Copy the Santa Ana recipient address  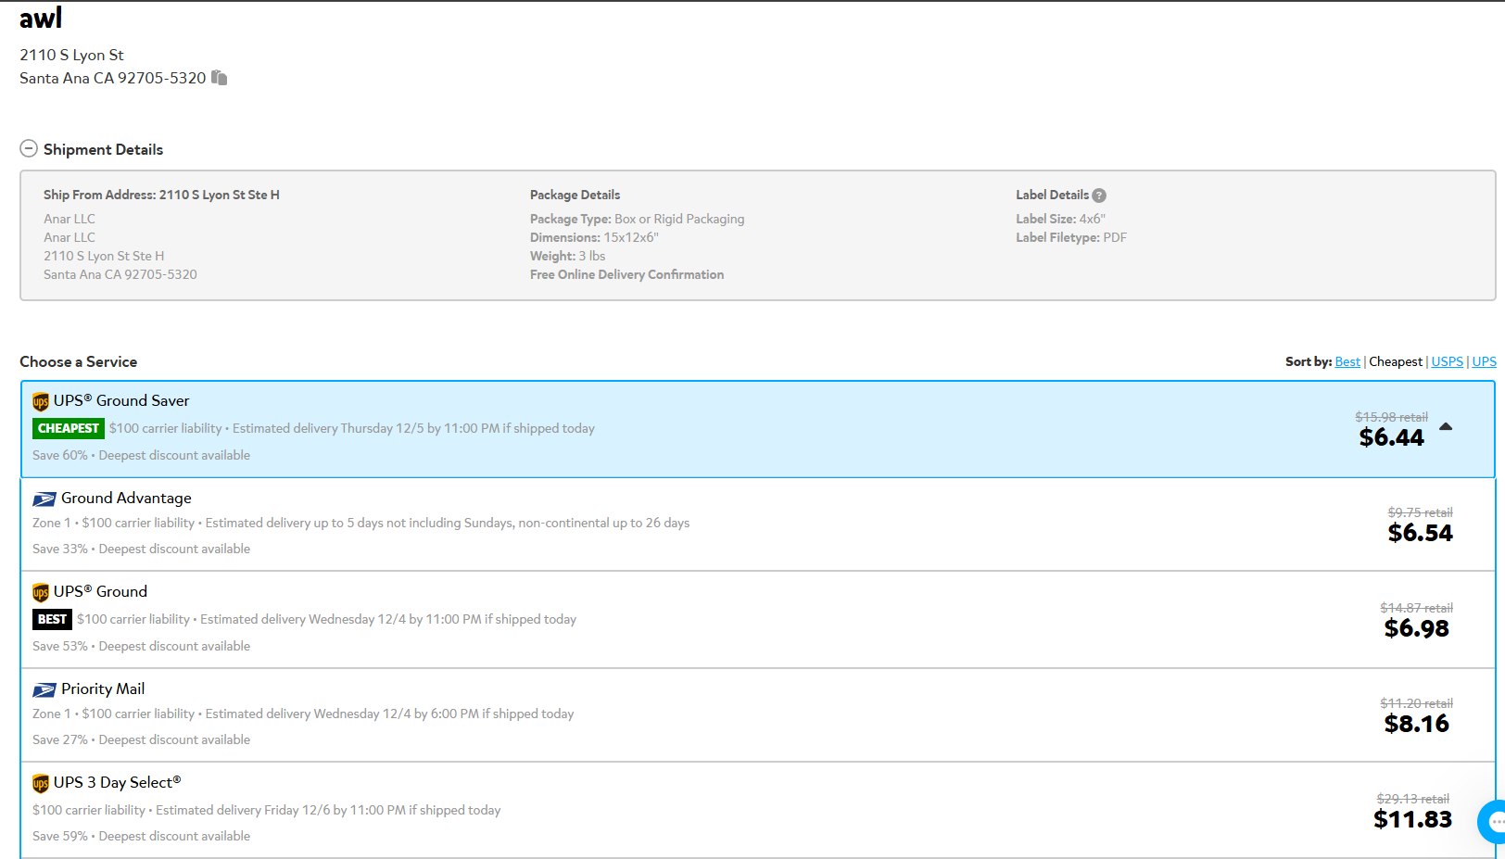click(219, 78)
